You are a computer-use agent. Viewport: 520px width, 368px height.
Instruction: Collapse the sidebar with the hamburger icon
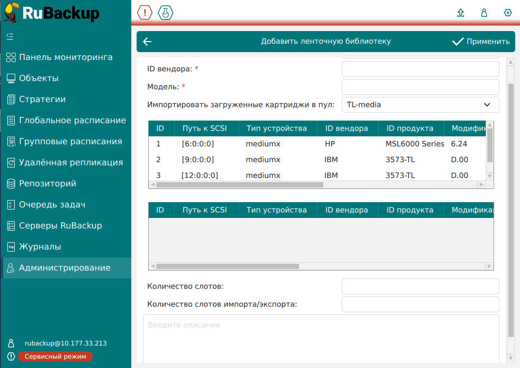click(x=10, y=36)
